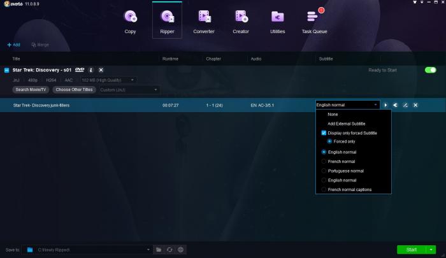The width and height of the screenshot is (446, 258).
Task: Click the 1 - 1 (24) chapter cell
Action: pyautogui.click(x=215, y=105)
